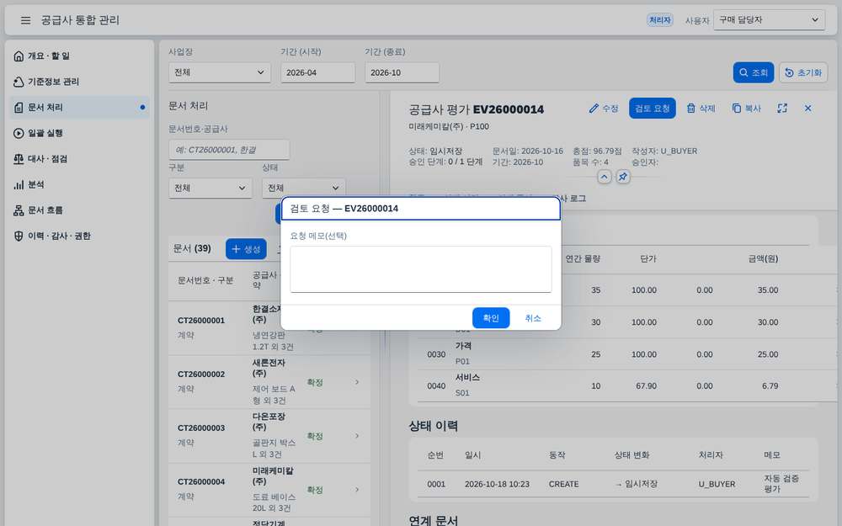The height and width of the screenshot is (526, 842).
Task: Go to 기준정보 관리 in the sidebar
Action: 79,82
